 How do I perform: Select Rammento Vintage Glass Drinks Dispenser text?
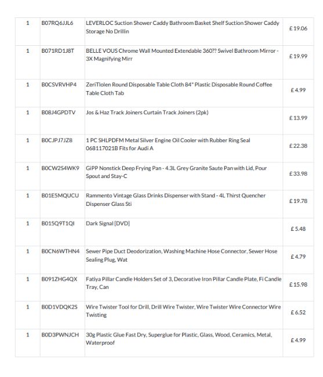pos(176,200)
